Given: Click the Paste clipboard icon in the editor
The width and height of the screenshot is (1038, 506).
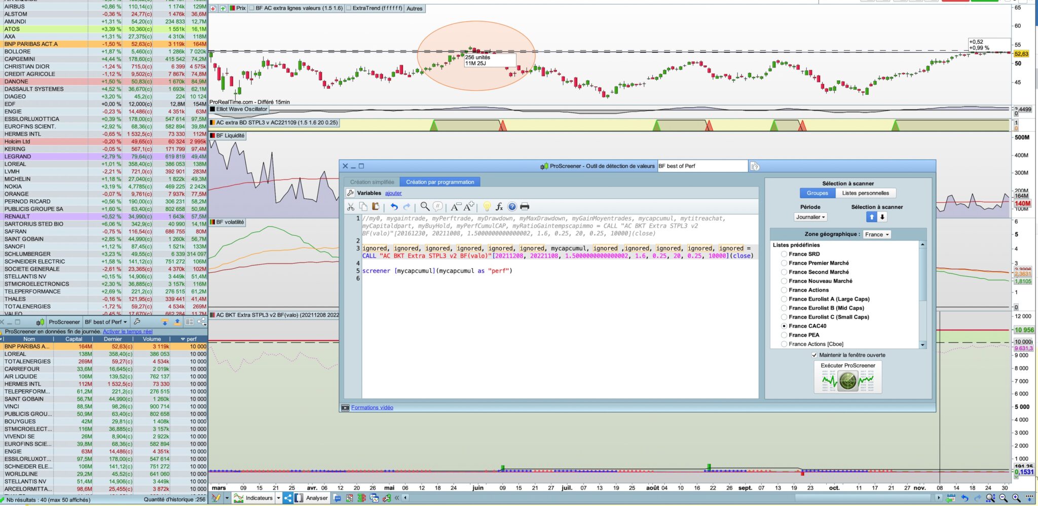Looking at the screenshot, I should [376, 207].
